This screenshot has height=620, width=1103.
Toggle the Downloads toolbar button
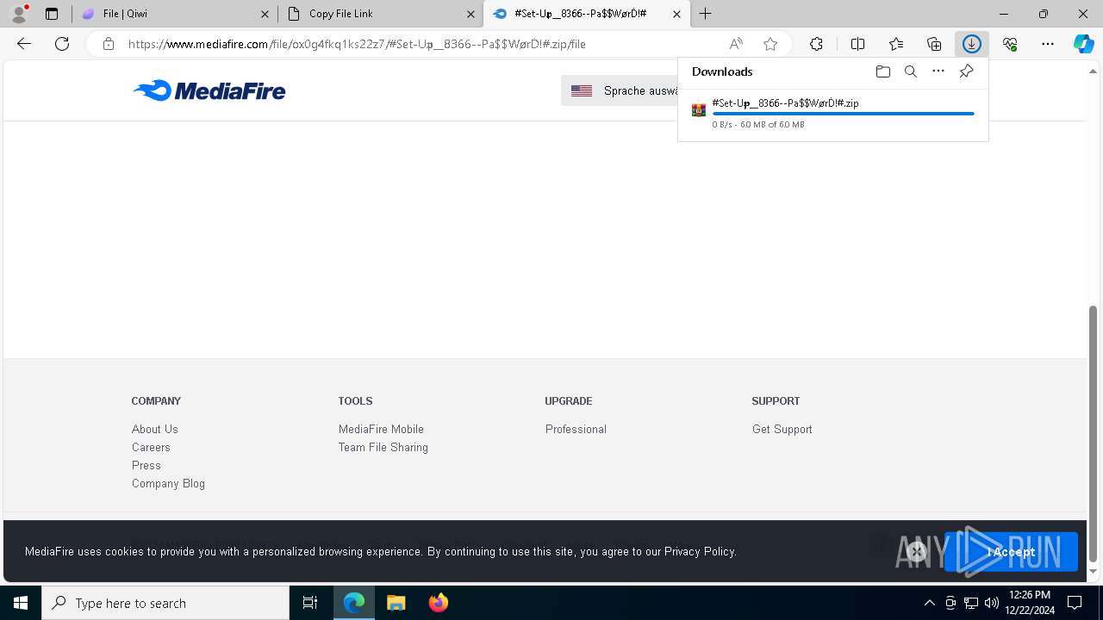(x=972, y=44)
